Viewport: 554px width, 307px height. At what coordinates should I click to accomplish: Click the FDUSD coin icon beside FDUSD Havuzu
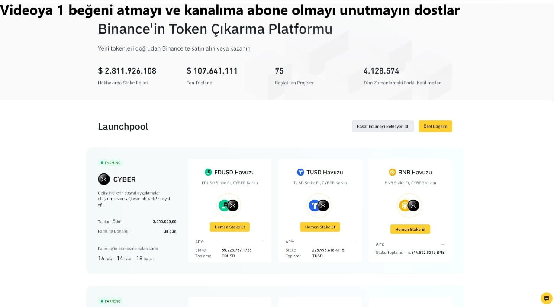pyautogui.click(x=208, y=172)
